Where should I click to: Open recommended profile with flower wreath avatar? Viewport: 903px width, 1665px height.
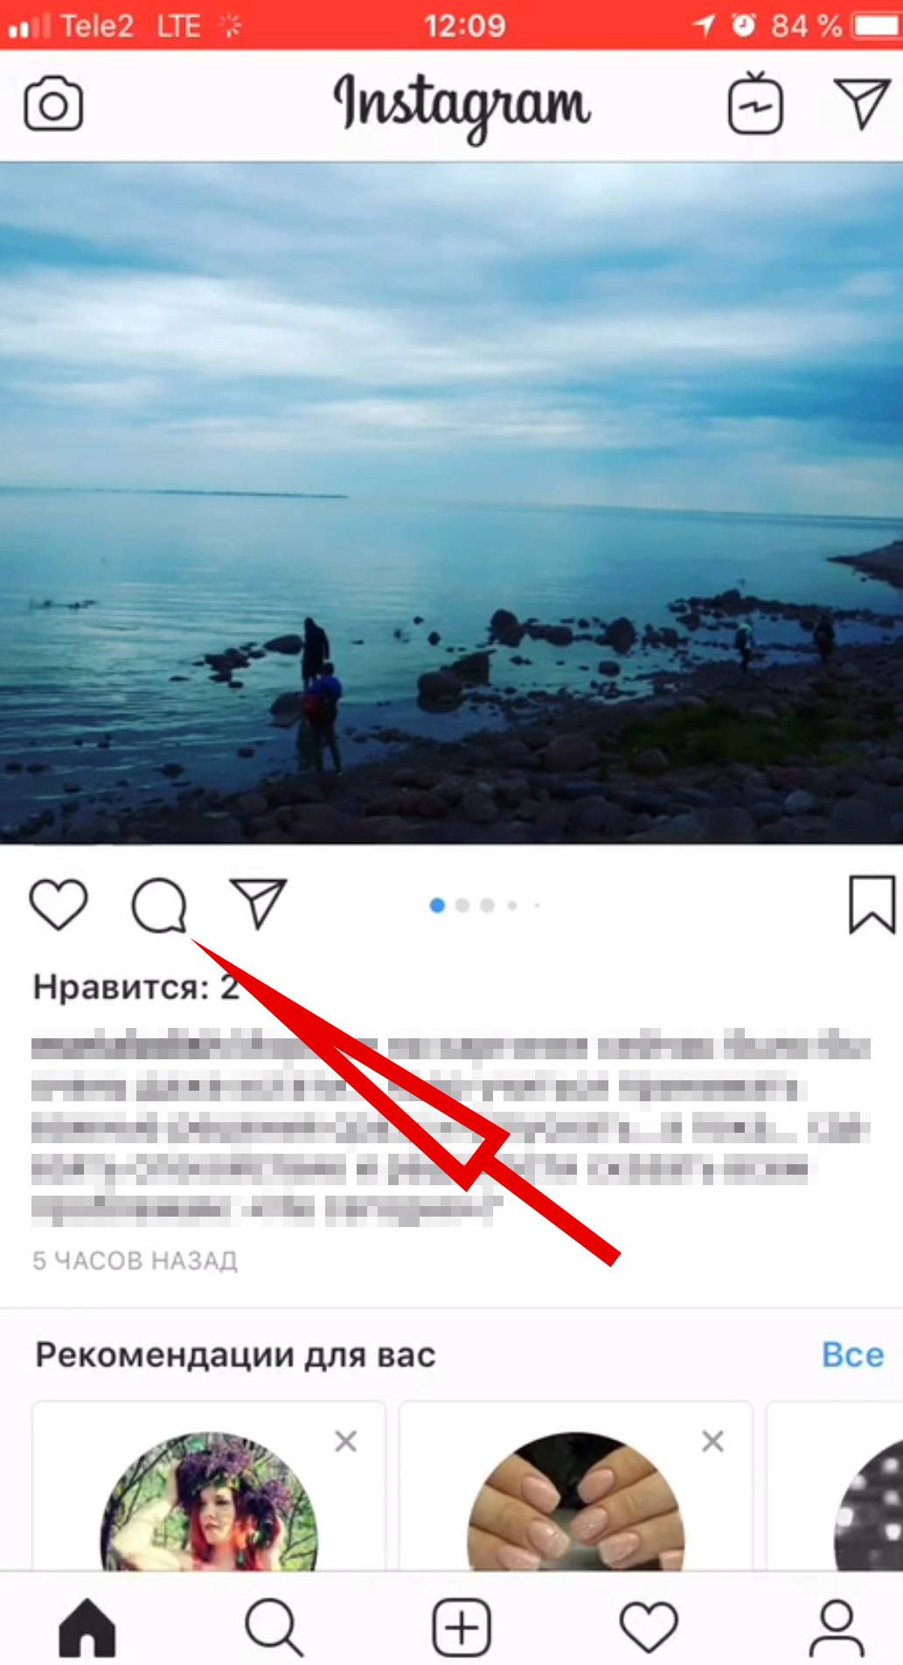pyautogui.click(x=209, y=1502)
